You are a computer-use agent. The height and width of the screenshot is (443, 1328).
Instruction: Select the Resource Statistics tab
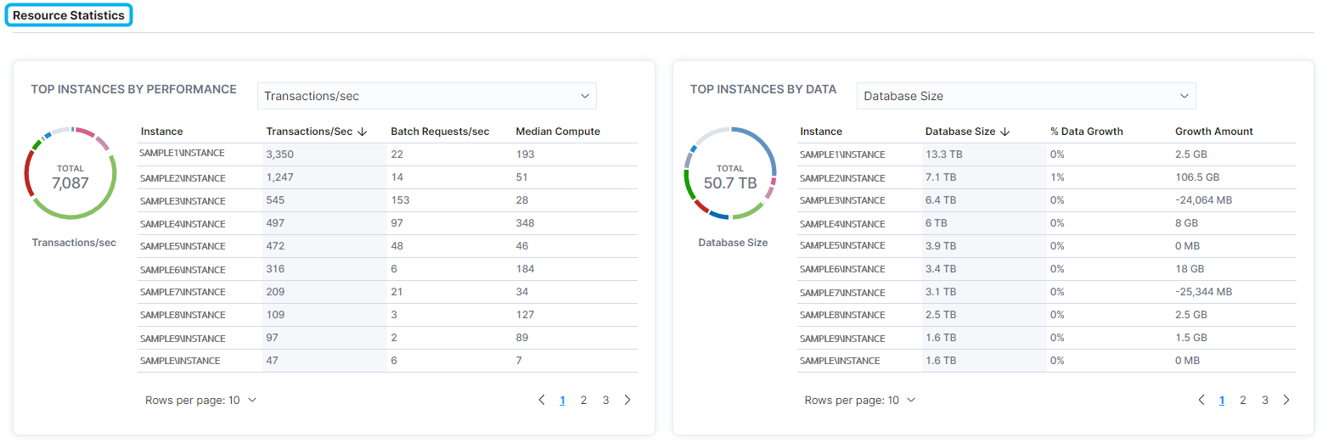click(x=69, y=15)
